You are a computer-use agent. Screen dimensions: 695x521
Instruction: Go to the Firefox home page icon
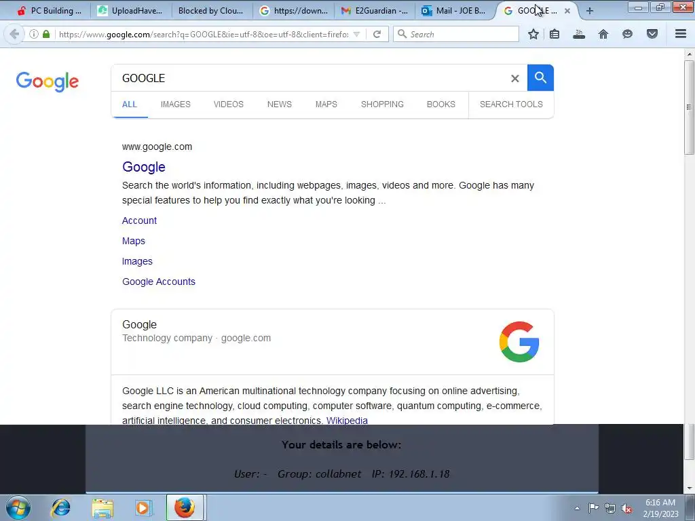[x=603, y=34]
